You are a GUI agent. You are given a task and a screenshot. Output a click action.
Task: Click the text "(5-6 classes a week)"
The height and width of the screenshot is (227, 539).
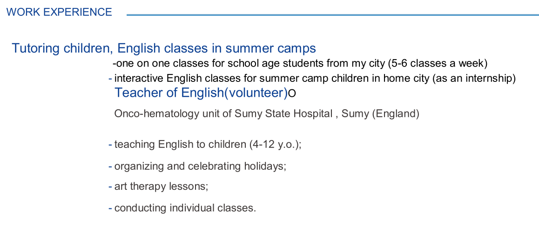(438, 63)
